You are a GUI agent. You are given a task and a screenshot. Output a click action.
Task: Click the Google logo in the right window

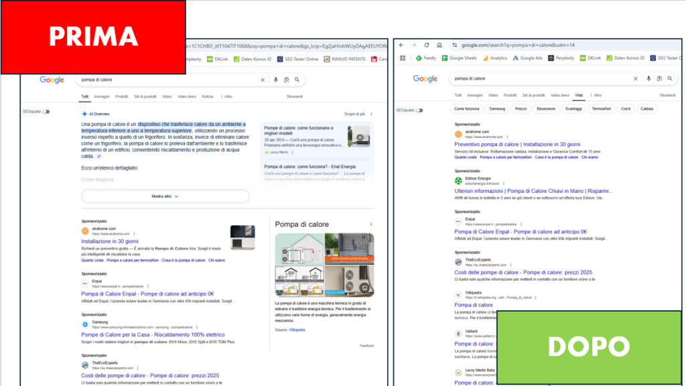(425, 78)
